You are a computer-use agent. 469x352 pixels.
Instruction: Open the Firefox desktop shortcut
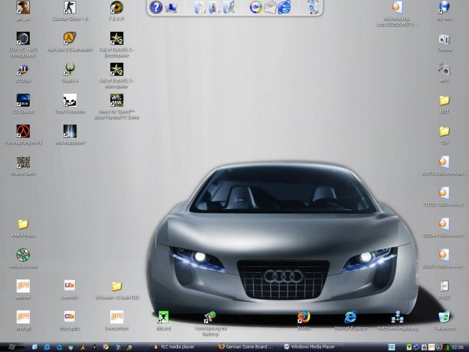coord(304,317)
